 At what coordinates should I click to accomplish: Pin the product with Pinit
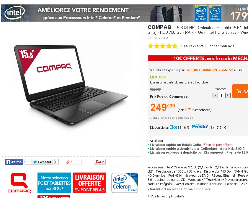(x=100, y=162)
